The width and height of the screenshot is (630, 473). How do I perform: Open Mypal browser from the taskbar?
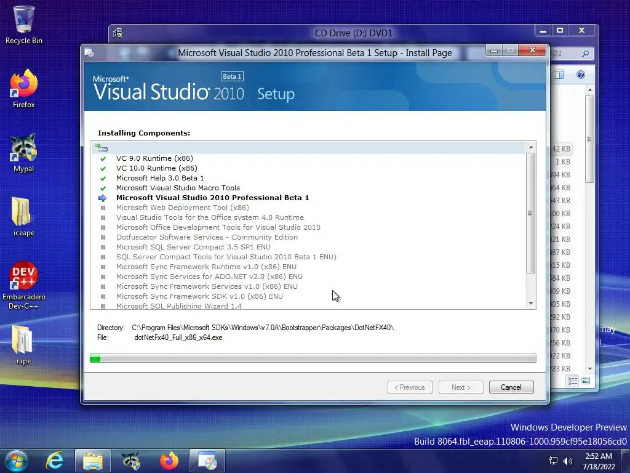click(131, 461)
